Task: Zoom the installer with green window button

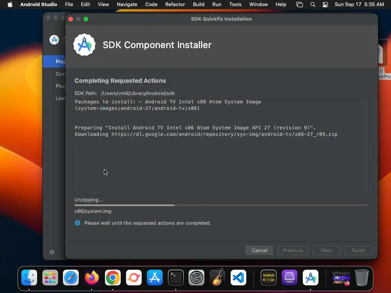Action: tap(86, 19)
